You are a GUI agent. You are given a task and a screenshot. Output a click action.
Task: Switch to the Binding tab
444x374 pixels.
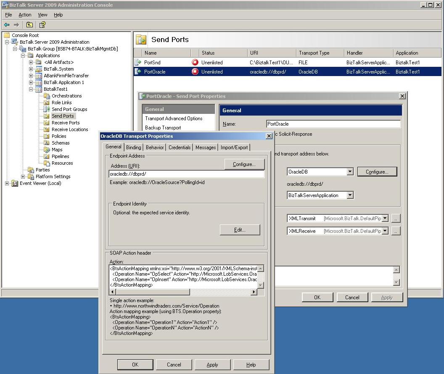[x=133, y=147]
